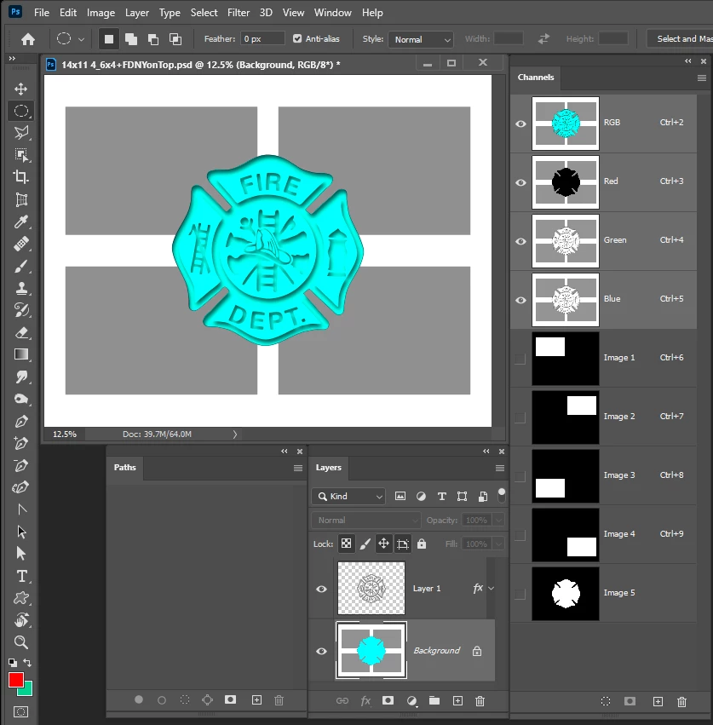Select the Horizontal Type tool
This screenshot has height=725, width=713.
click(20, 576)
